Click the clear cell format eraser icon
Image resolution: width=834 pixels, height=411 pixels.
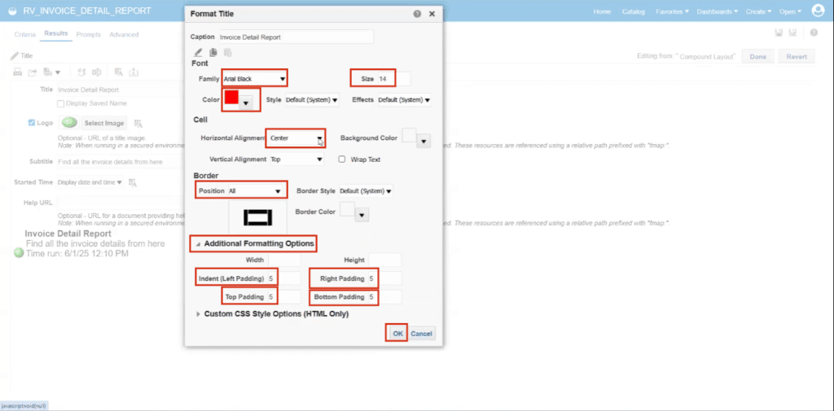click(198, 52)
